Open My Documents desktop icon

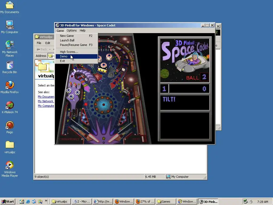coord(10,7)
